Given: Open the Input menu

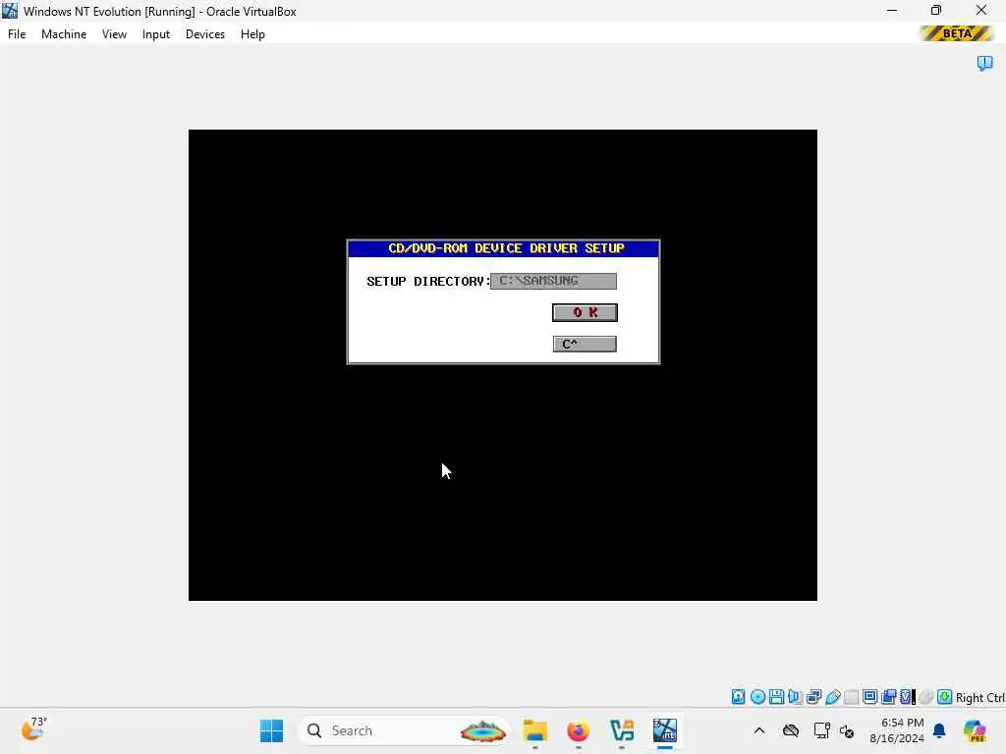Looking at the screenshot, I should 156,34.
